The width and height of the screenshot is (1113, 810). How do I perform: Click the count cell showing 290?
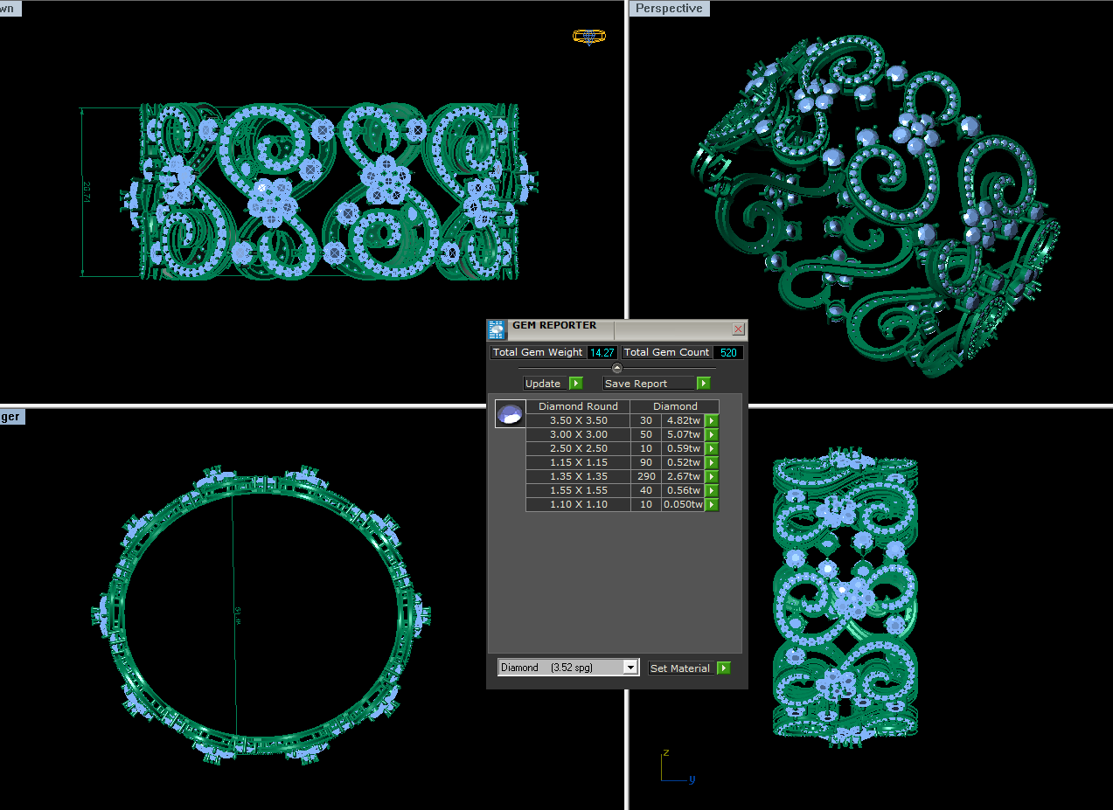pyautogui.click(x=646, y=476)
